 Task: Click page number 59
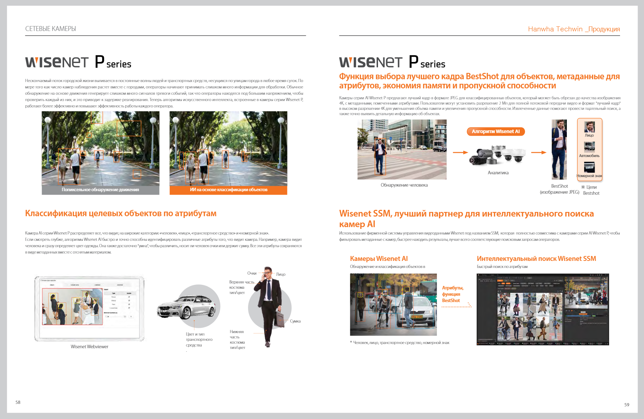[627, 405]
